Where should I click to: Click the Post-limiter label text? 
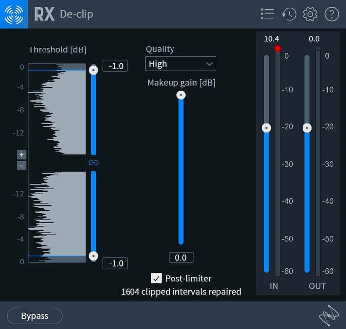[188, 278]
